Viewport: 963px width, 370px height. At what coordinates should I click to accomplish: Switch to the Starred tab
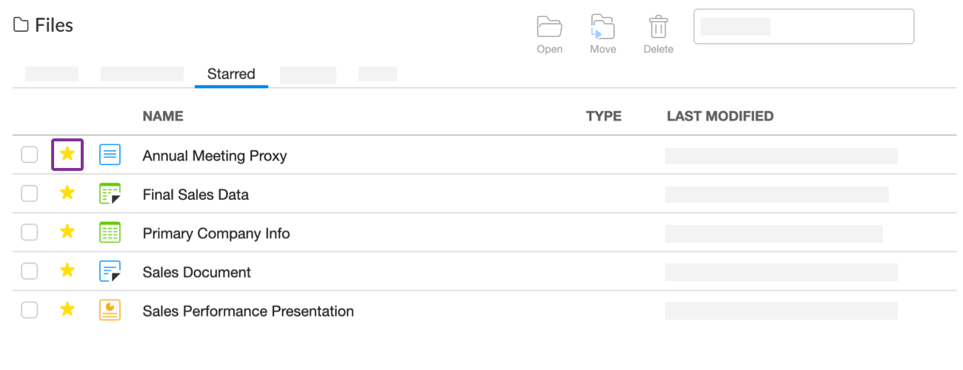231,74
